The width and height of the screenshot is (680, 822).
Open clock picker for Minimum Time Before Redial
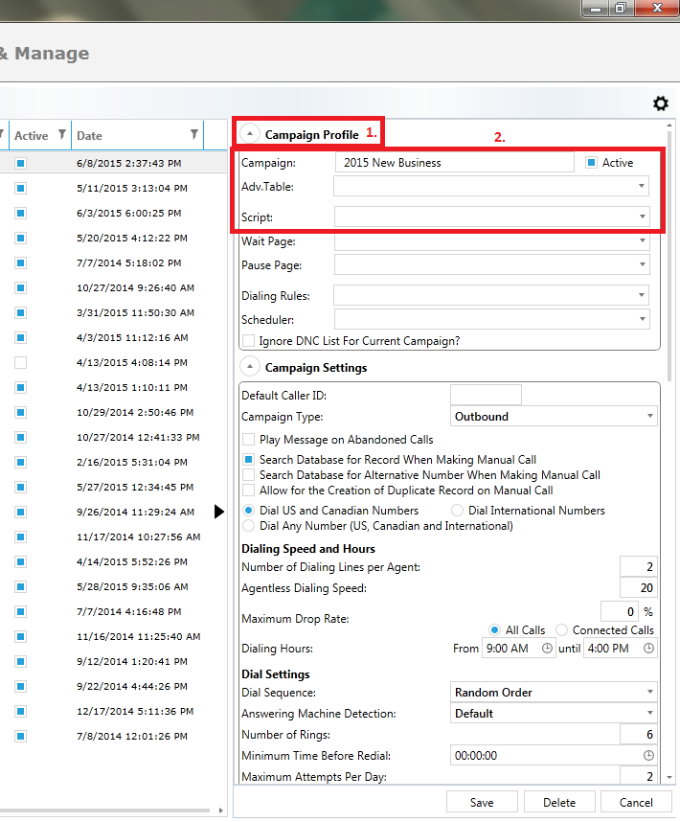648,755
